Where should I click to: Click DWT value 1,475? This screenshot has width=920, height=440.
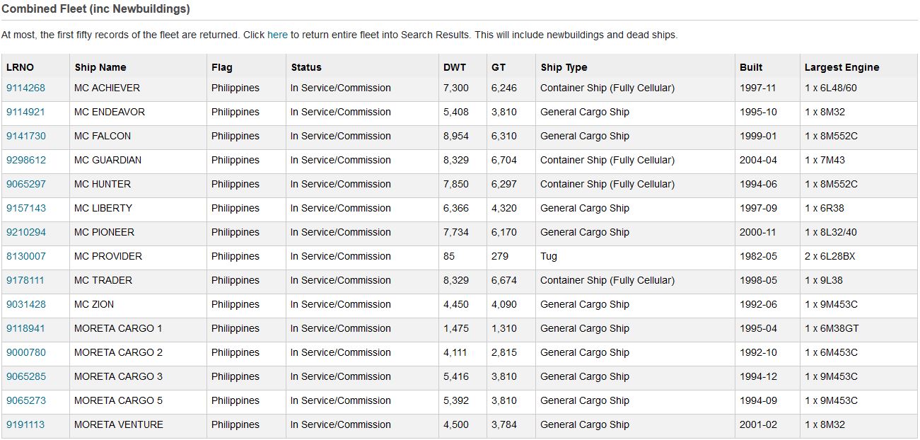tap(456, 328)
